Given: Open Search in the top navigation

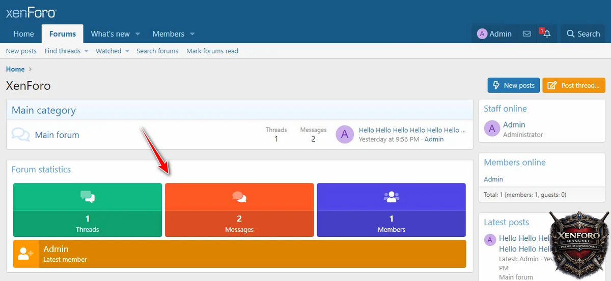Looking at the screenshot, I should [x=583, y=34].
